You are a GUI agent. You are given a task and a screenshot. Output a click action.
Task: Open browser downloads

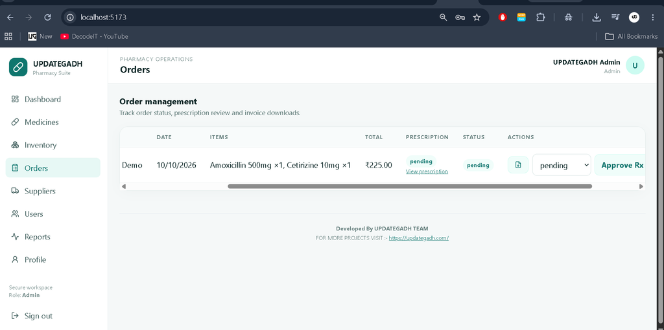tap(597, 17)
